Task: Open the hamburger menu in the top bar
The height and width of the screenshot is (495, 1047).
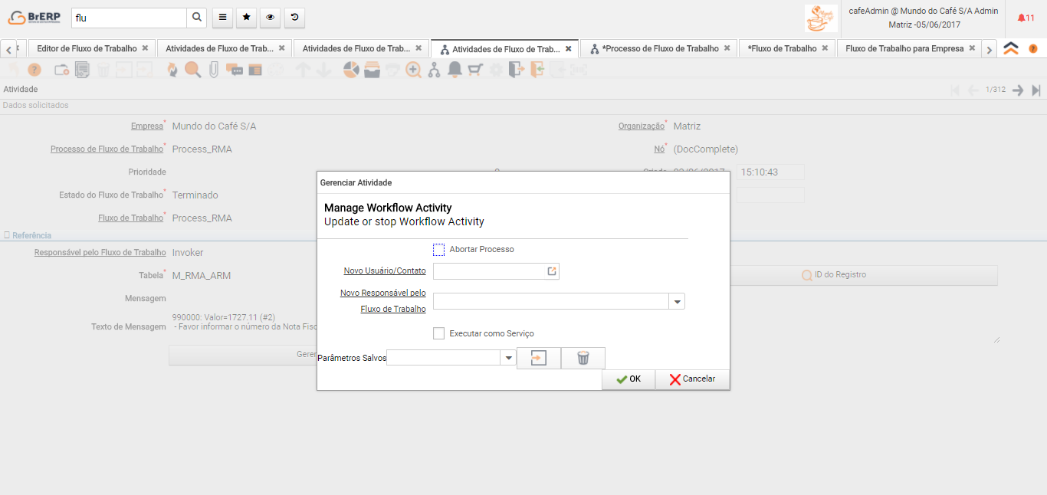Action: 222,18
